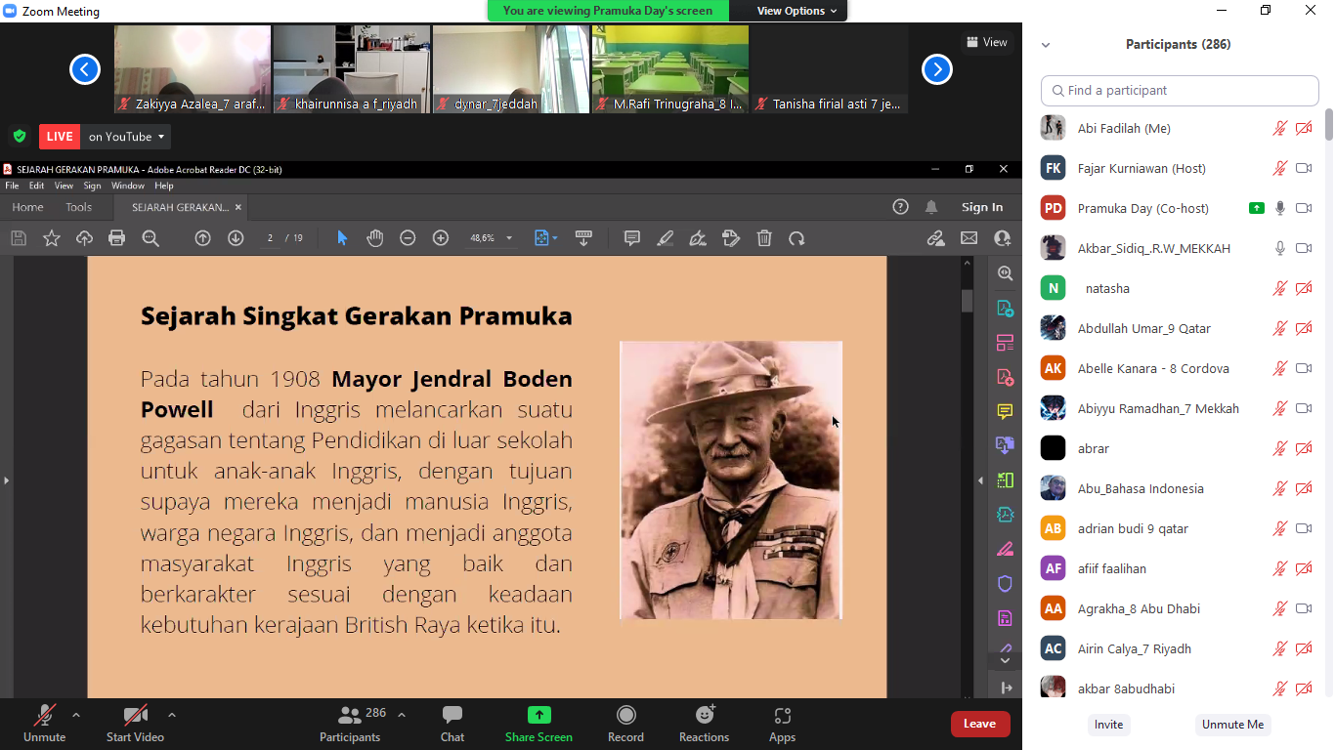The width and height of the screenshot is (1335, 750).
Task: Start recording with the Record button
Action: pyautogui.click(x=625, y=724)
